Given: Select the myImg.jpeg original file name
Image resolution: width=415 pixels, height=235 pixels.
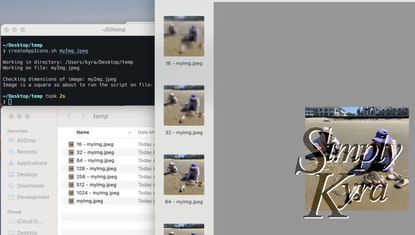Looking at the screenshot, I should click(x=90, y=201).
